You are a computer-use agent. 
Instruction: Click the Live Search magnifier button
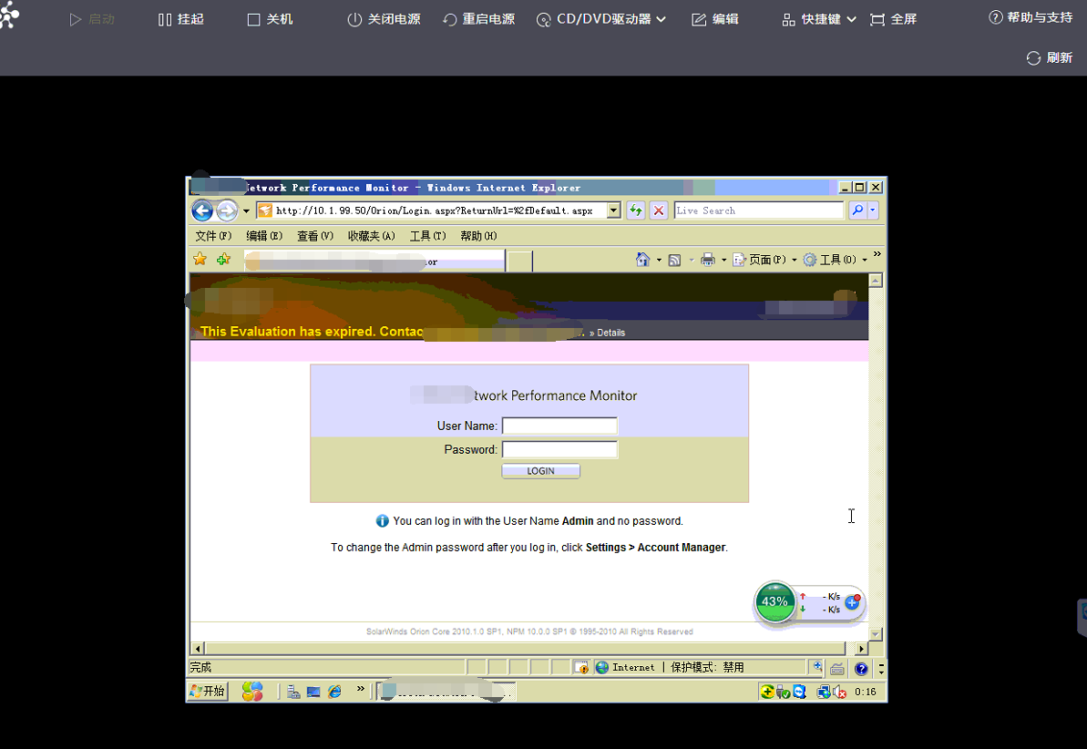857,210
